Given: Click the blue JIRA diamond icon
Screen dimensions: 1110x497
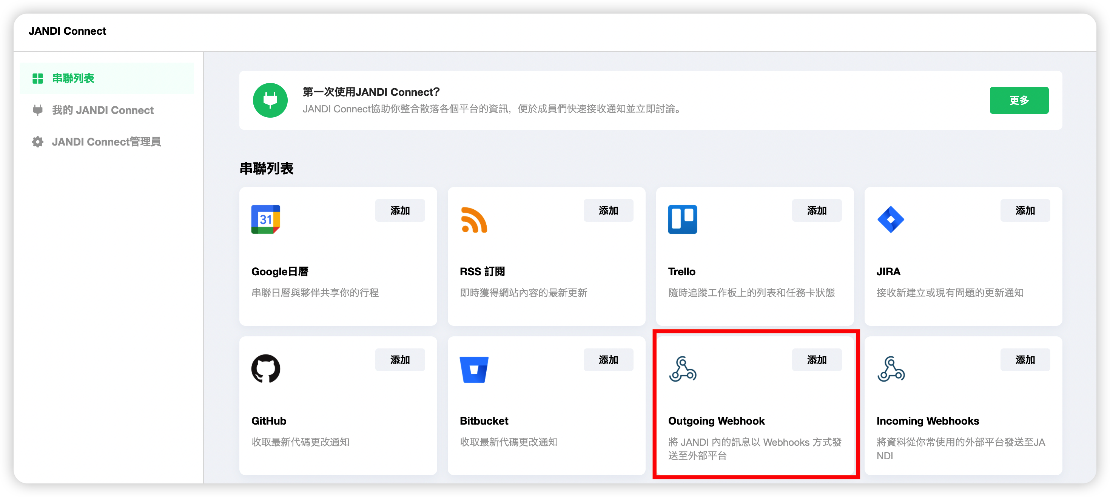Looking at the screenshot, I should click(890, 219).
